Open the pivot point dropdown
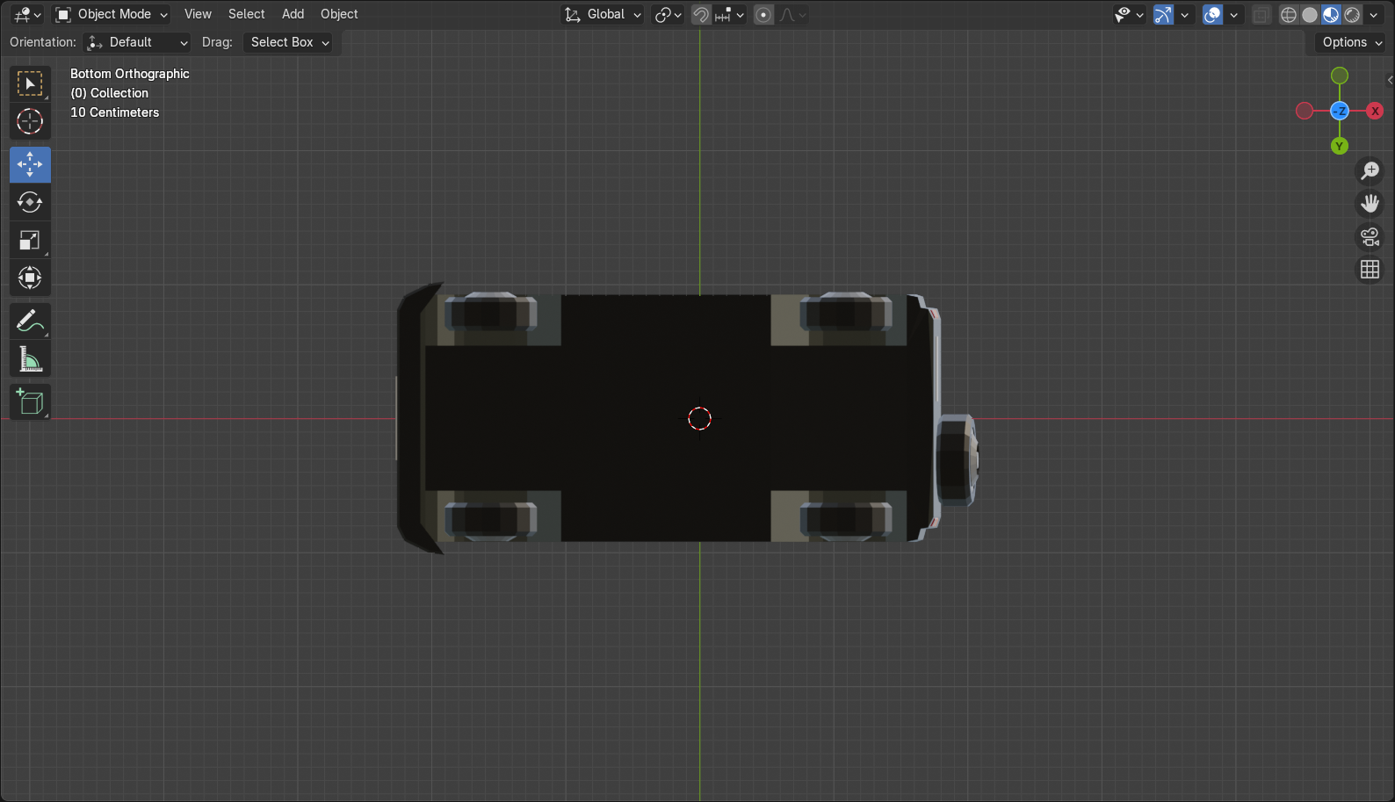1395x802 pixels. (x=668, y=14)
